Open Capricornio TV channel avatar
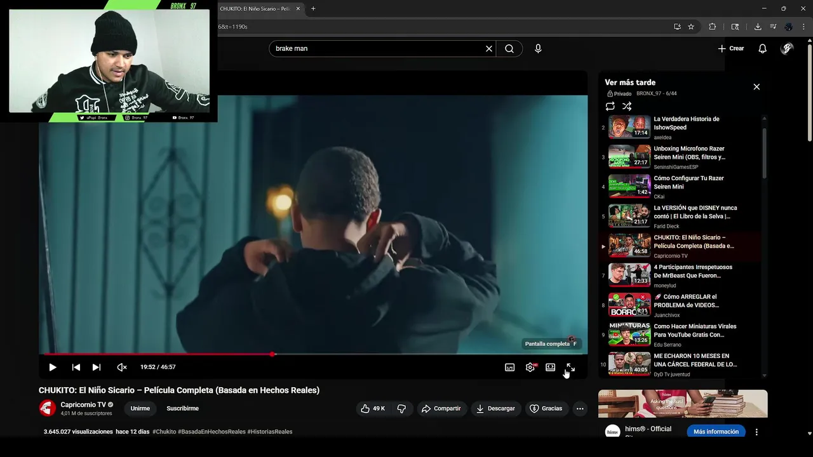Viewport: 813px width, 457px height. tap(48, 408)
